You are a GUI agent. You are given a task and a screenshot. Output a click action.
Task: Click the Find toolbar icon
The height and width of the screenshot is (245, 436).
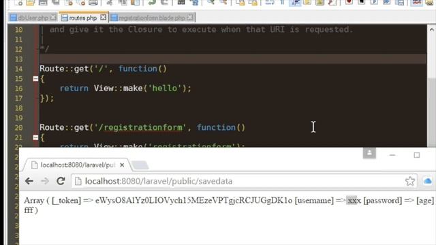pos(181,3)
